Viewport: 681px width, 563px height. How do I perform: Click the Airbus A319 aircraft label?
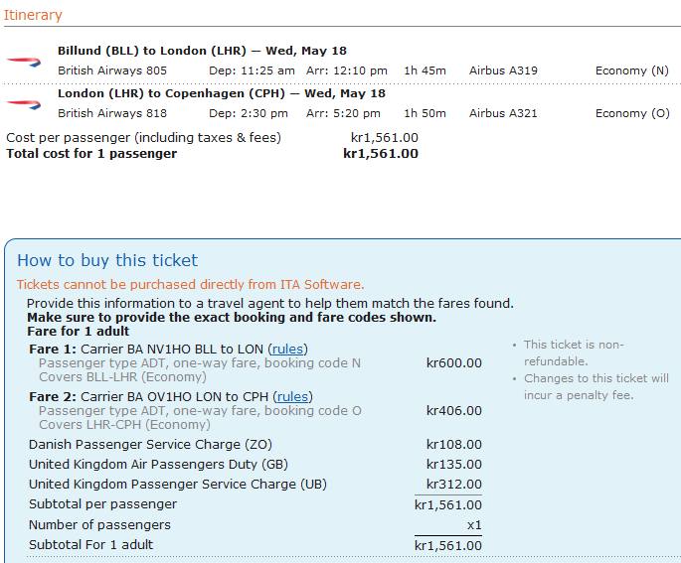pos(503,70)
